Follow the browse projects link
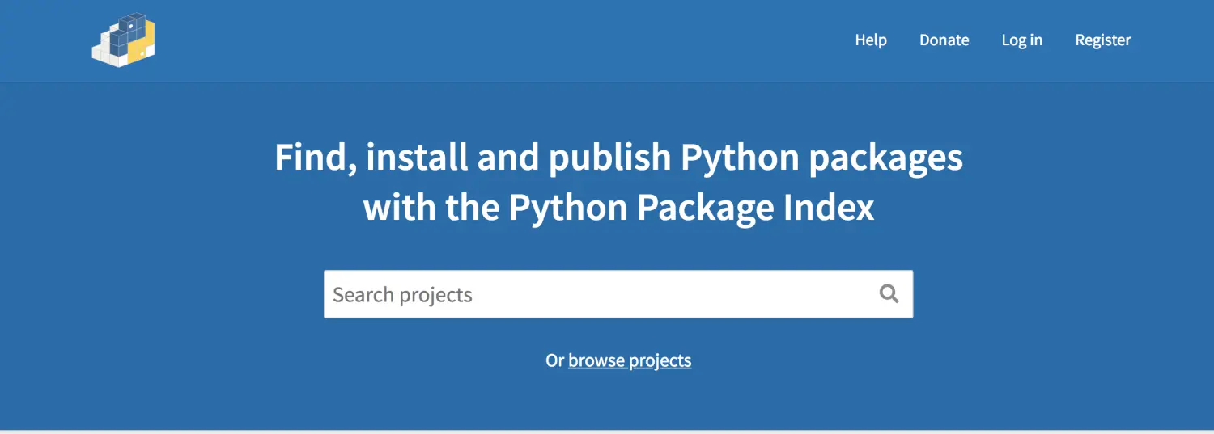The height and width of the screenshot is (434, 1214). [x=630, y=360]
